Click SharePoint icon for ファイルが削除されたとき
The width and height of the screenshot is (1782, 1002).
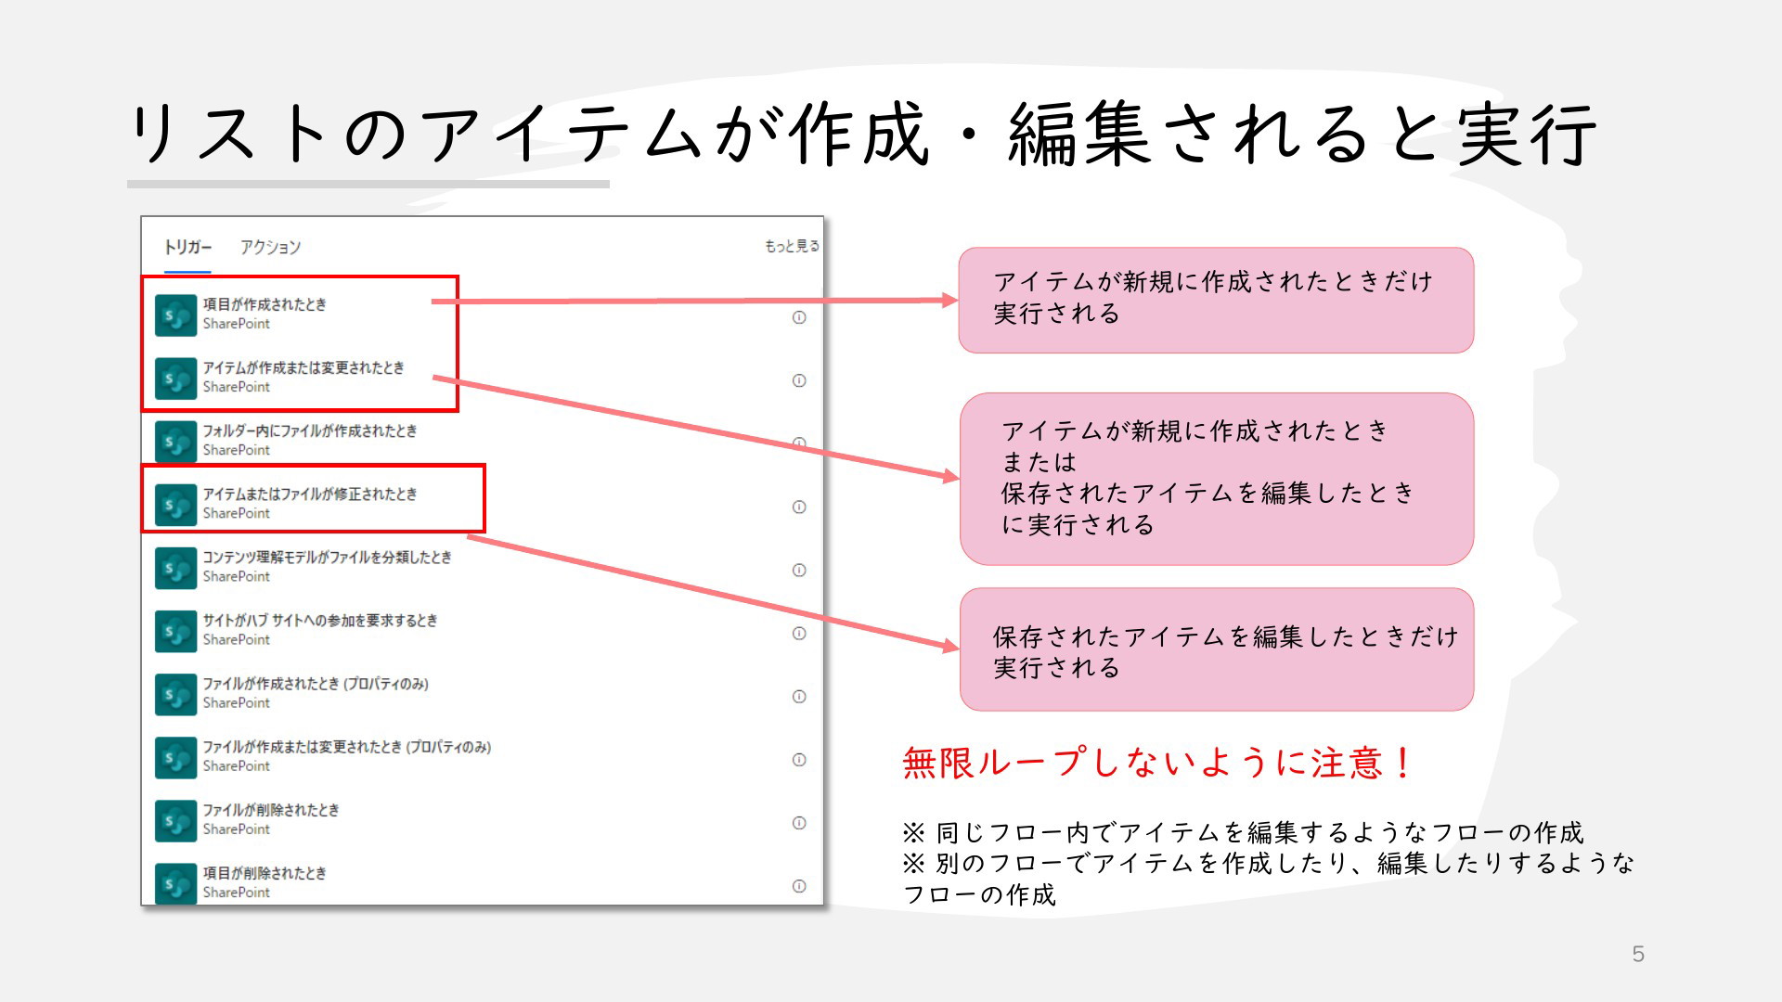[x=175, y=820]
